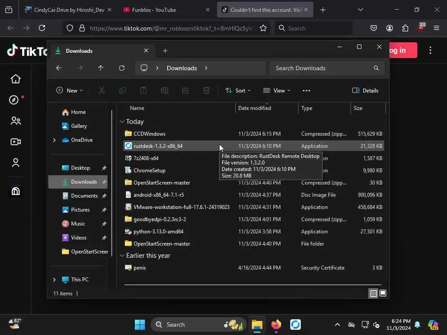The width and height of the screenshot is (447, 335).
Task: Click File Explorer taskbar icon
Action: pos(257,325)
